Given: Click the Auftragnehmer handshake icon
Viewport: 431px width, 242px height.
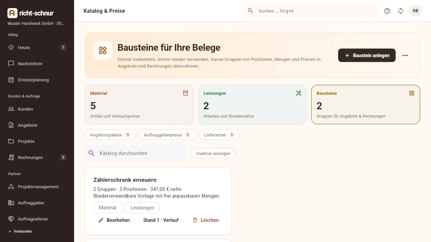Looking at the screenshot, I should pos(11,219).
